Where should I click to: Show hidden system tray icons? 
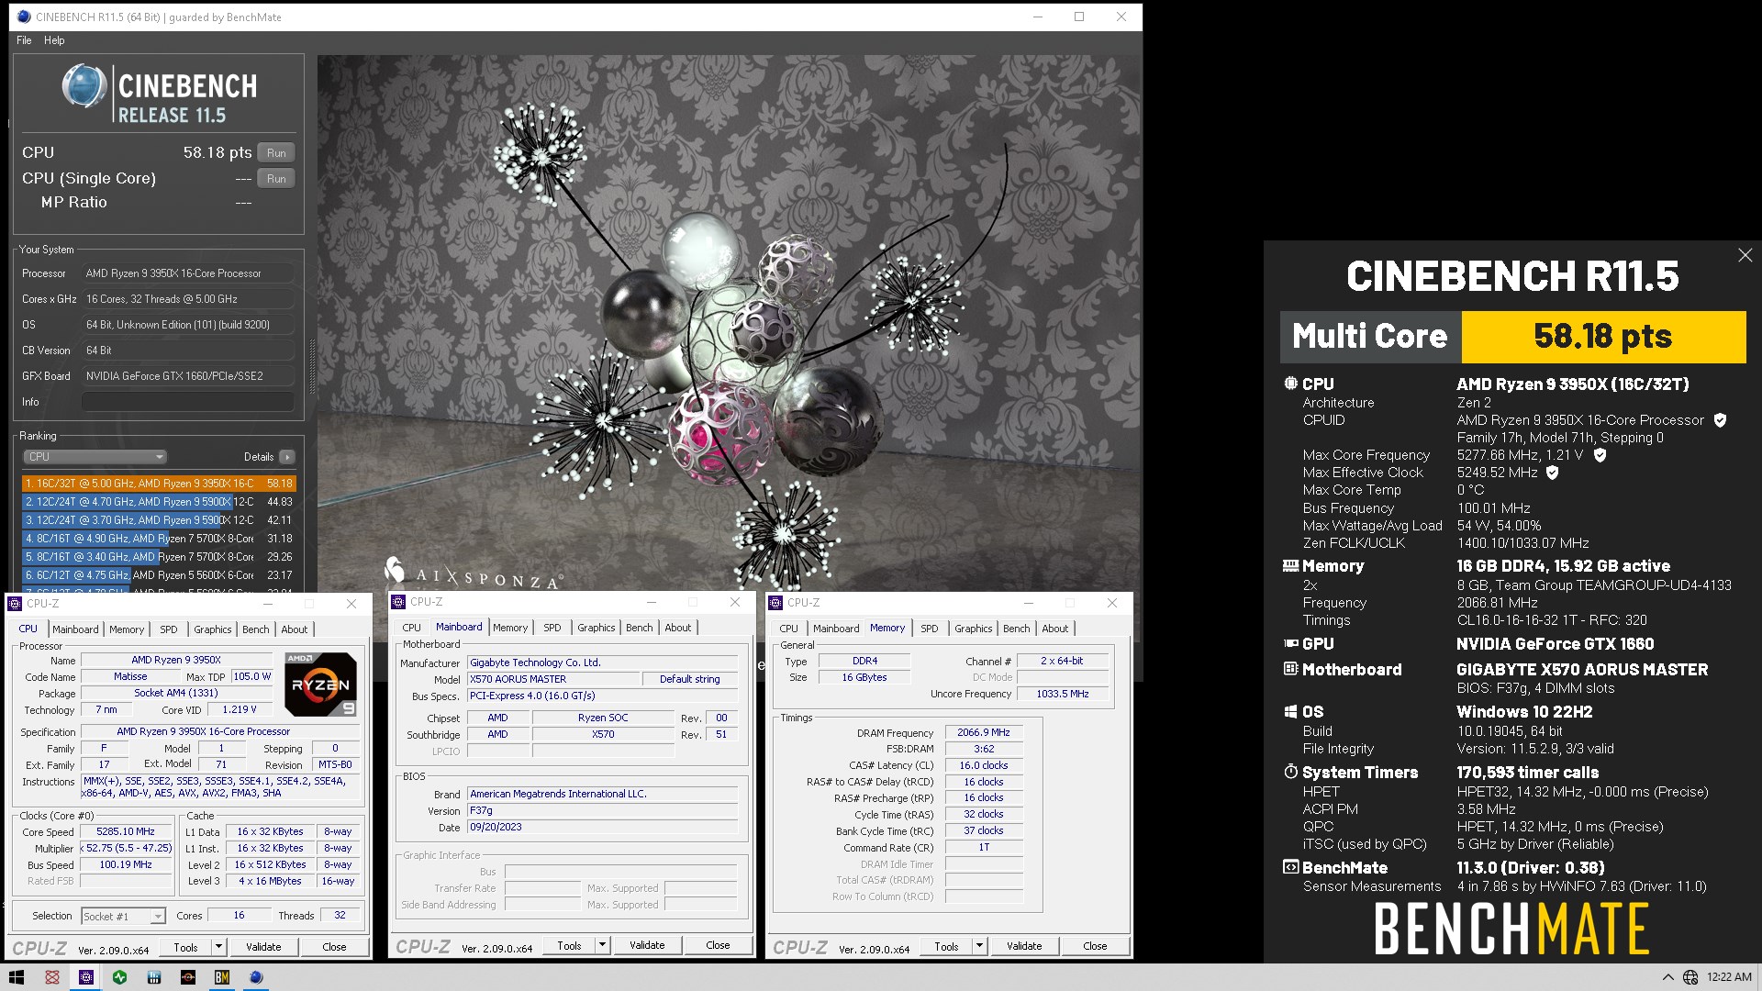tap(1667, 977)
